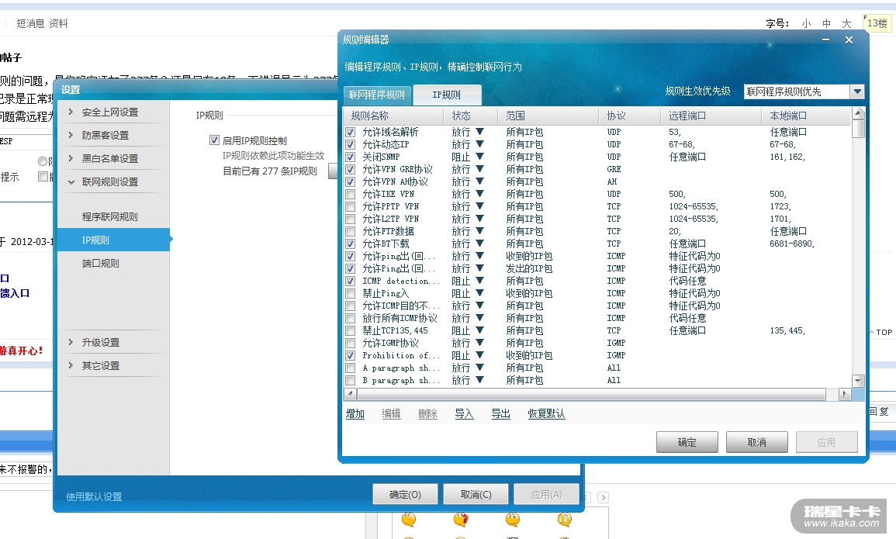Disable the 关闭SNMP rule checkbox

point(351,157)
